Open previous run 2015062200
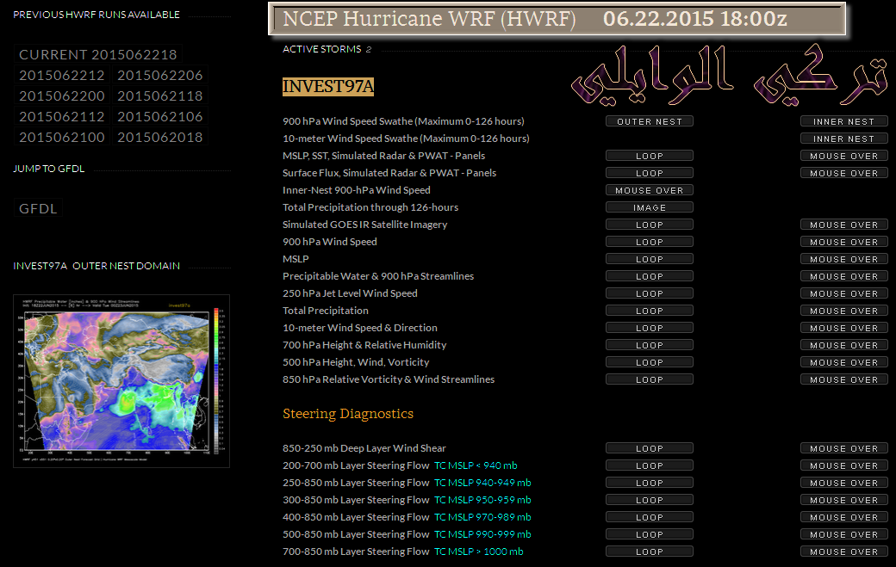The image size is (896, 567). pyautogui.click(x=62, y=96)
